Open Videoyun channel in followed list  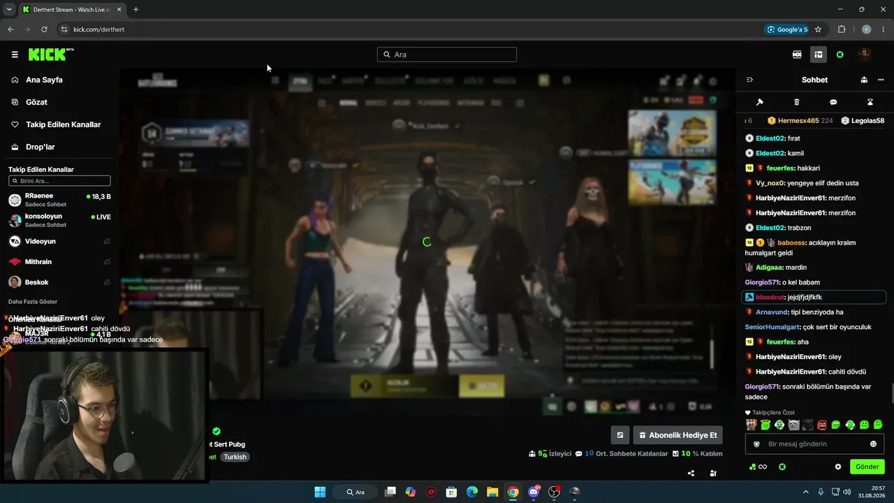tap(59, 241)
